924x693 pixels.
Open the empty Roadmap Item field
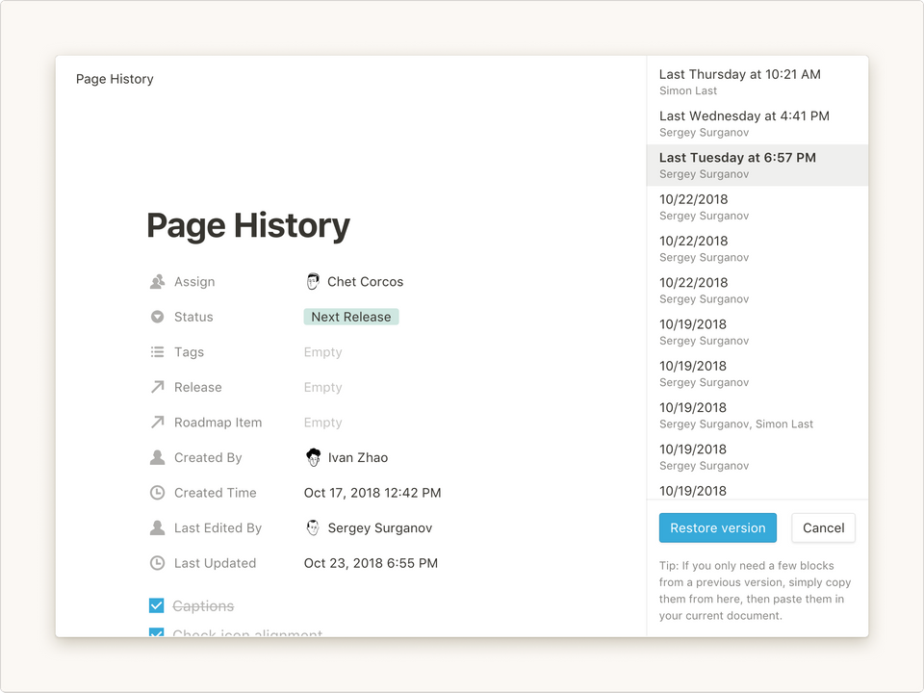[x=322, y=423]
